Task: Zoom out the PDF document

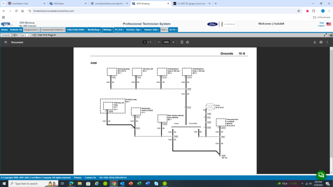Action: 159,42
